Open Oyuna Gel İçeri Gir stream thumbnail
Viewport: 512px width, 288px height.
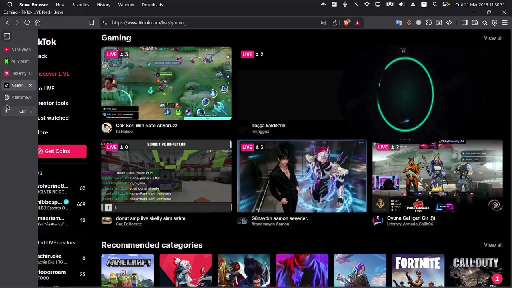[x=438, y=176]
